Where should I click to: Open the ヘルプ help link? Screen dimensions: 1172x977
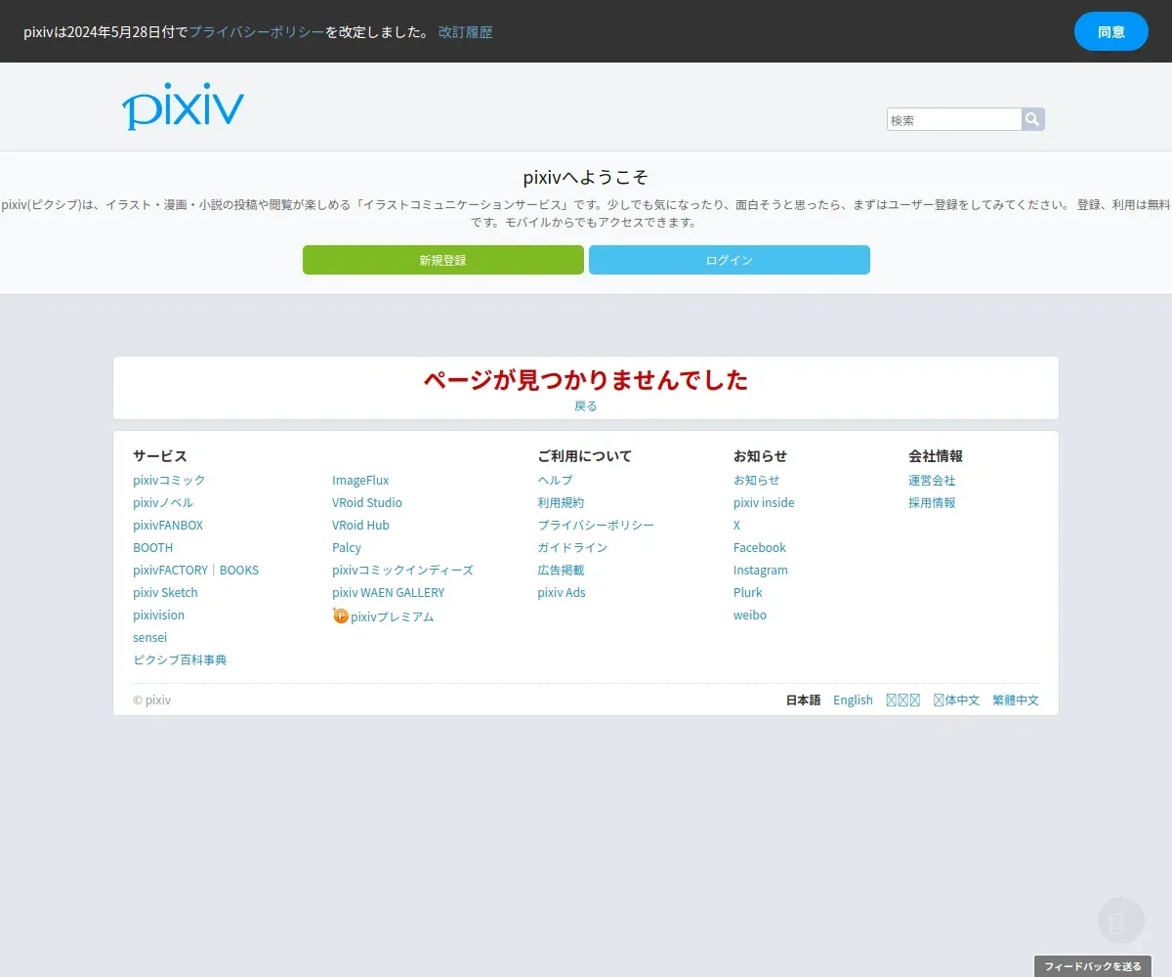pyautogui.click(x=555, y=480)
